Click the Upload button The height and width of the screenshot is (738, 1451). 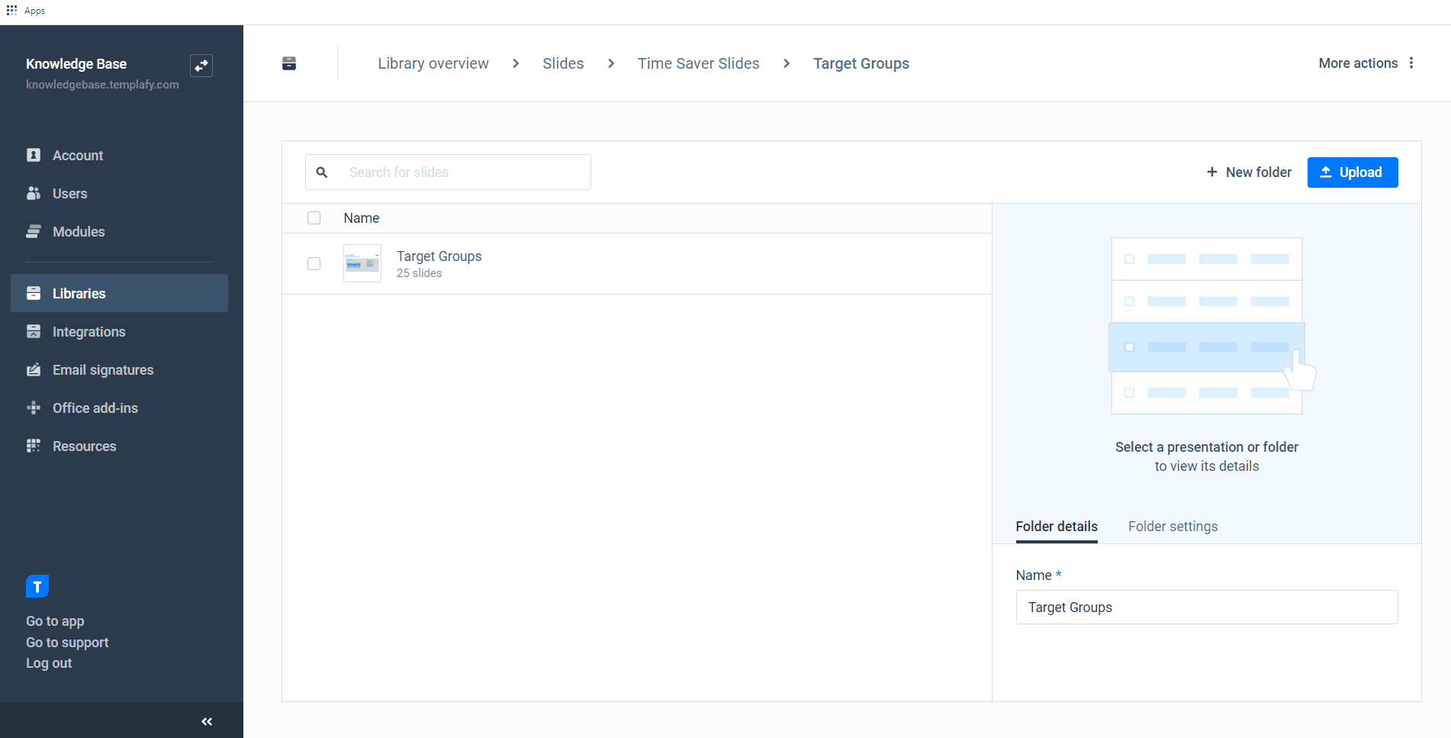pyautogui.click(x=1353, y=172)
